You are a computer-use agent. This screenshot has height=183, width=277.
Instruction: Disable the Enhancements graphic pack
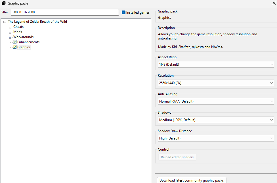click(14, 42)
